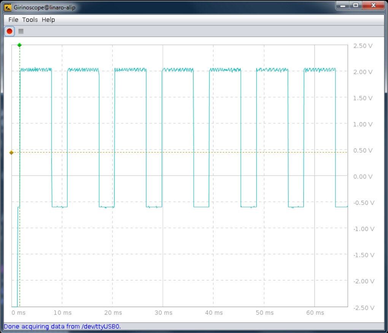This screenshot has height=333, width=388.
Task: Click the Girinoscope@linaro-alip window title text
Action: (x=45, y=7)
